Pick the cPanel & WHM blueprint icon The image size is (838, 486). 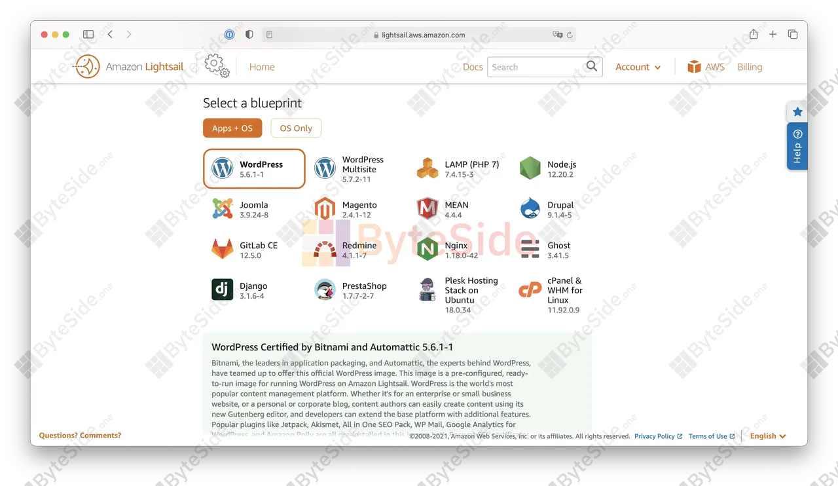point(530,290)
